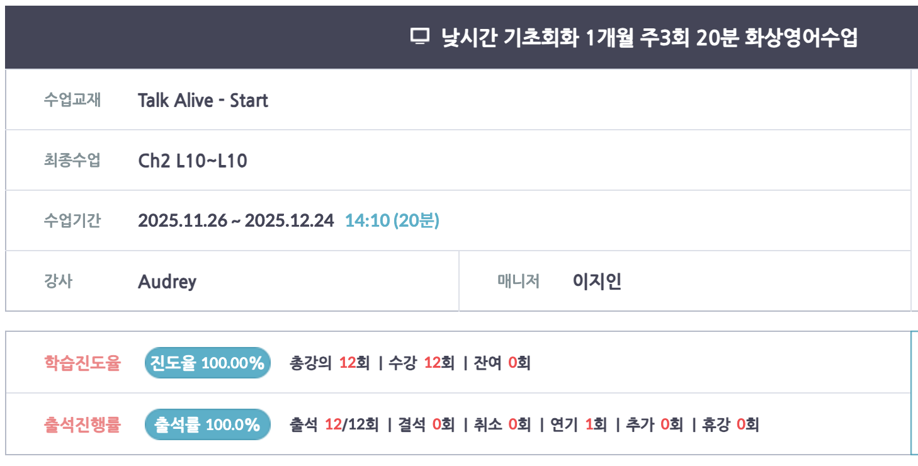Select the textbook name Talk Alive - Start
Image resolution: width=918 pixels, height=466 pixels.
coord(203,101)
